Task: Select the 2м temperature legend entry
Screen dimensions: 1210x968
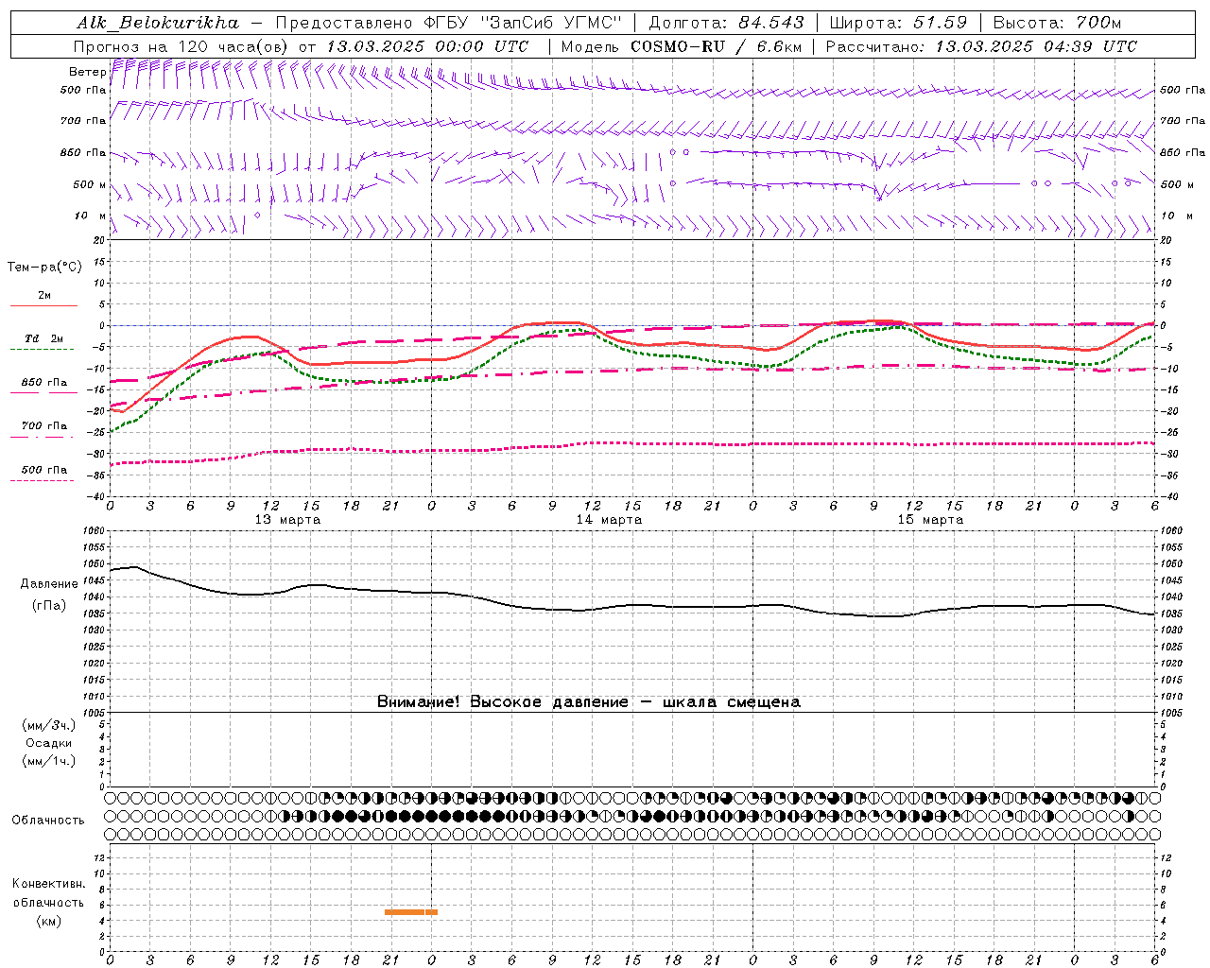Action: (44, 296)
